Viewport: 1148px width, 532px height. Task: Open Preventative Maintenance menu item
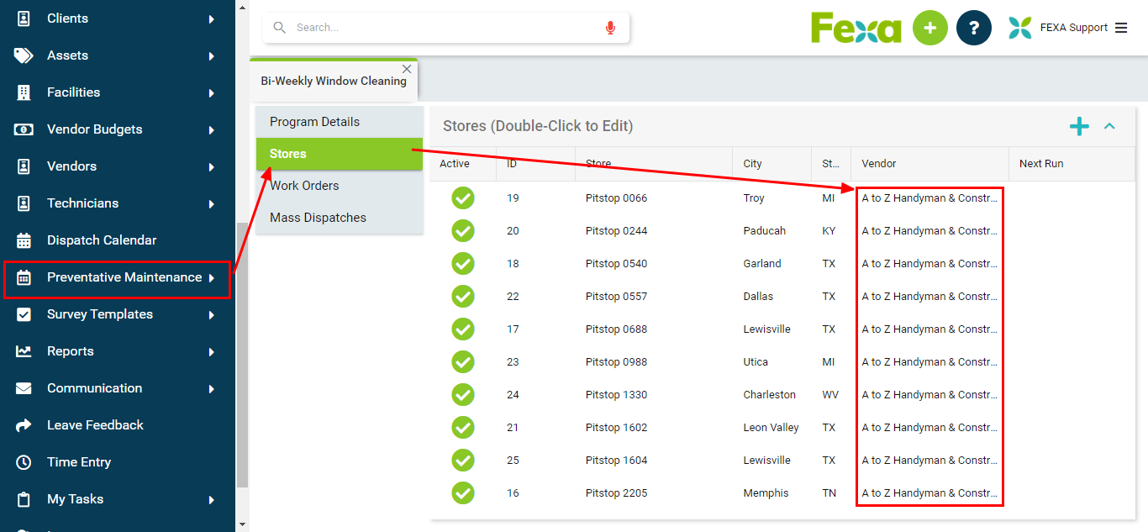tap(117, 277)
